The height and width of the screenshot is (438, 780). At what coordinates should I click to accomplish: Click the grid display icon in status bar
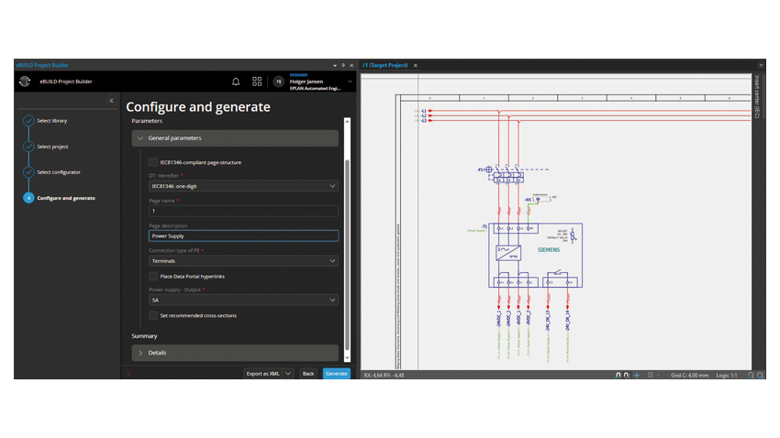coord(651,375)
